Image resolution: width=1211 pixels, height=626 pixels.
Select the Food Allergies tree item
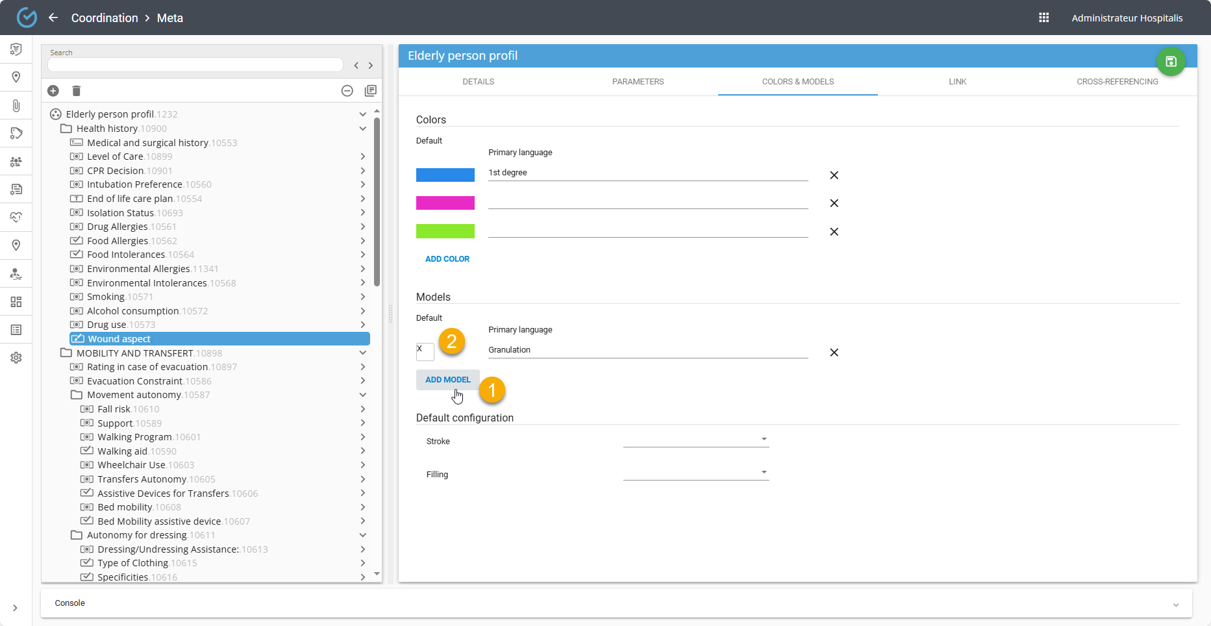point(118,241)
